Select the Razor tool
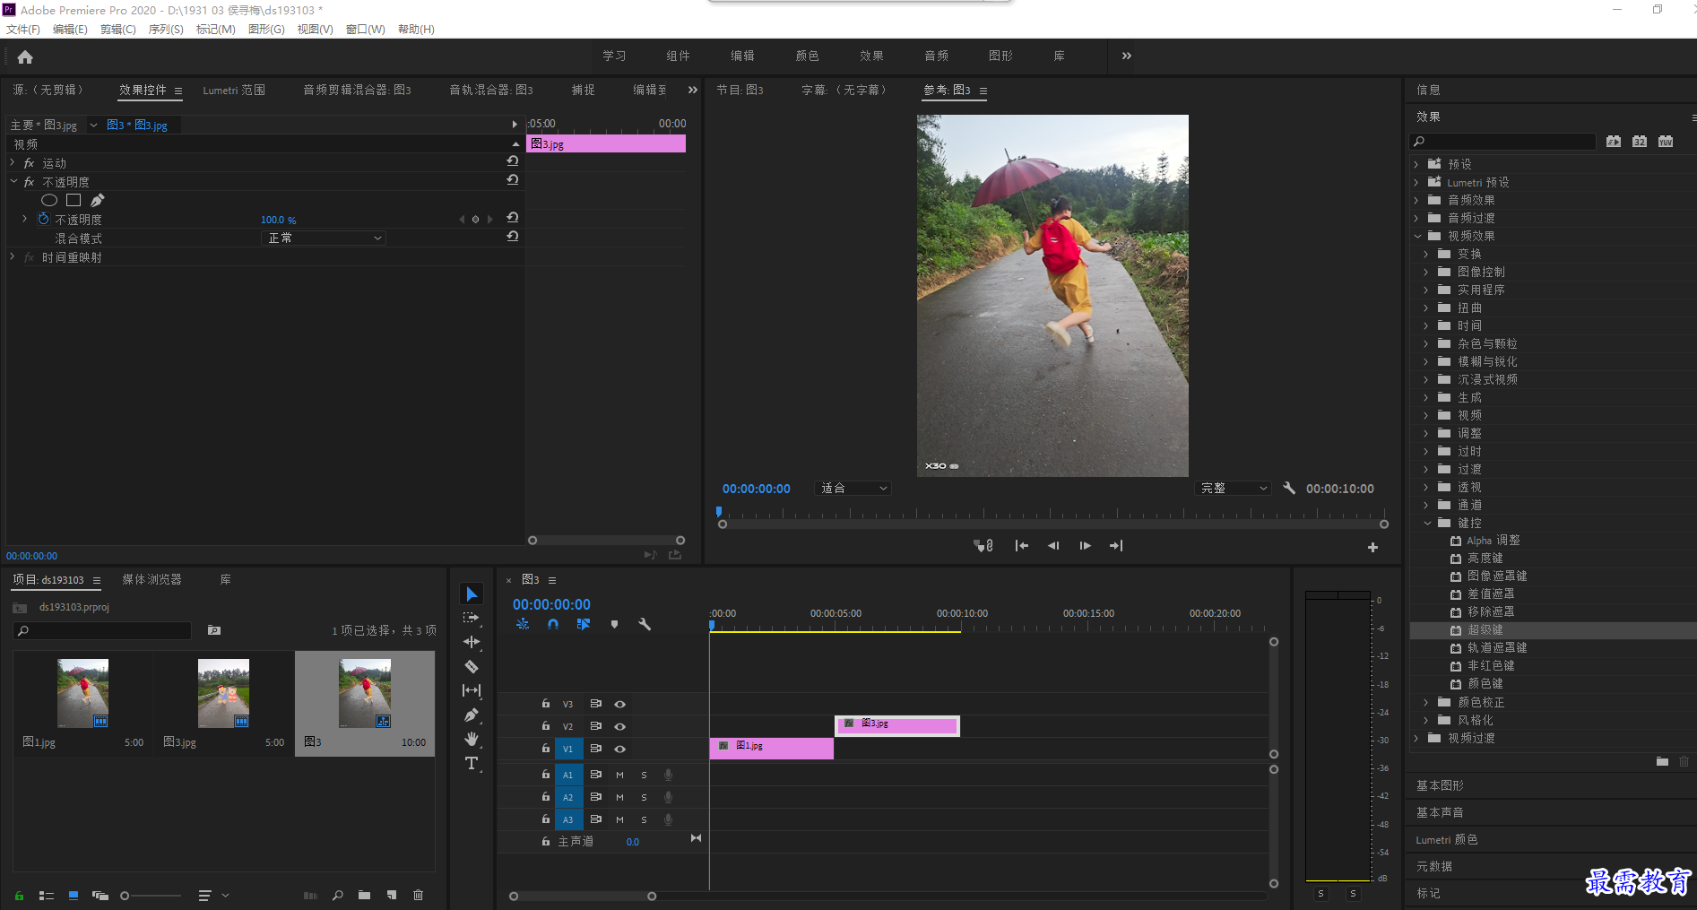Screen dimensions: 1697x910 tap(472, 666)
